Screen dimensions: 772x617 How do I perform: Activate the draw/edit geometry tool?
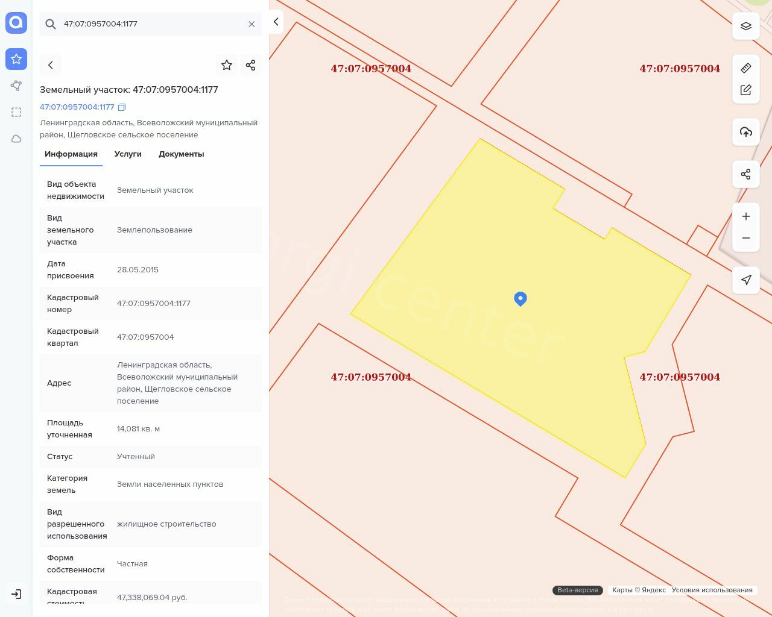[745, 90]
